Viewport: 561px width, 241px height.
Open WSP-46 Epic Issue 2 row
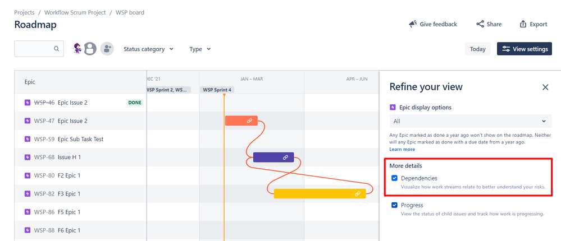pyautogui.click(x=80, y=103)
